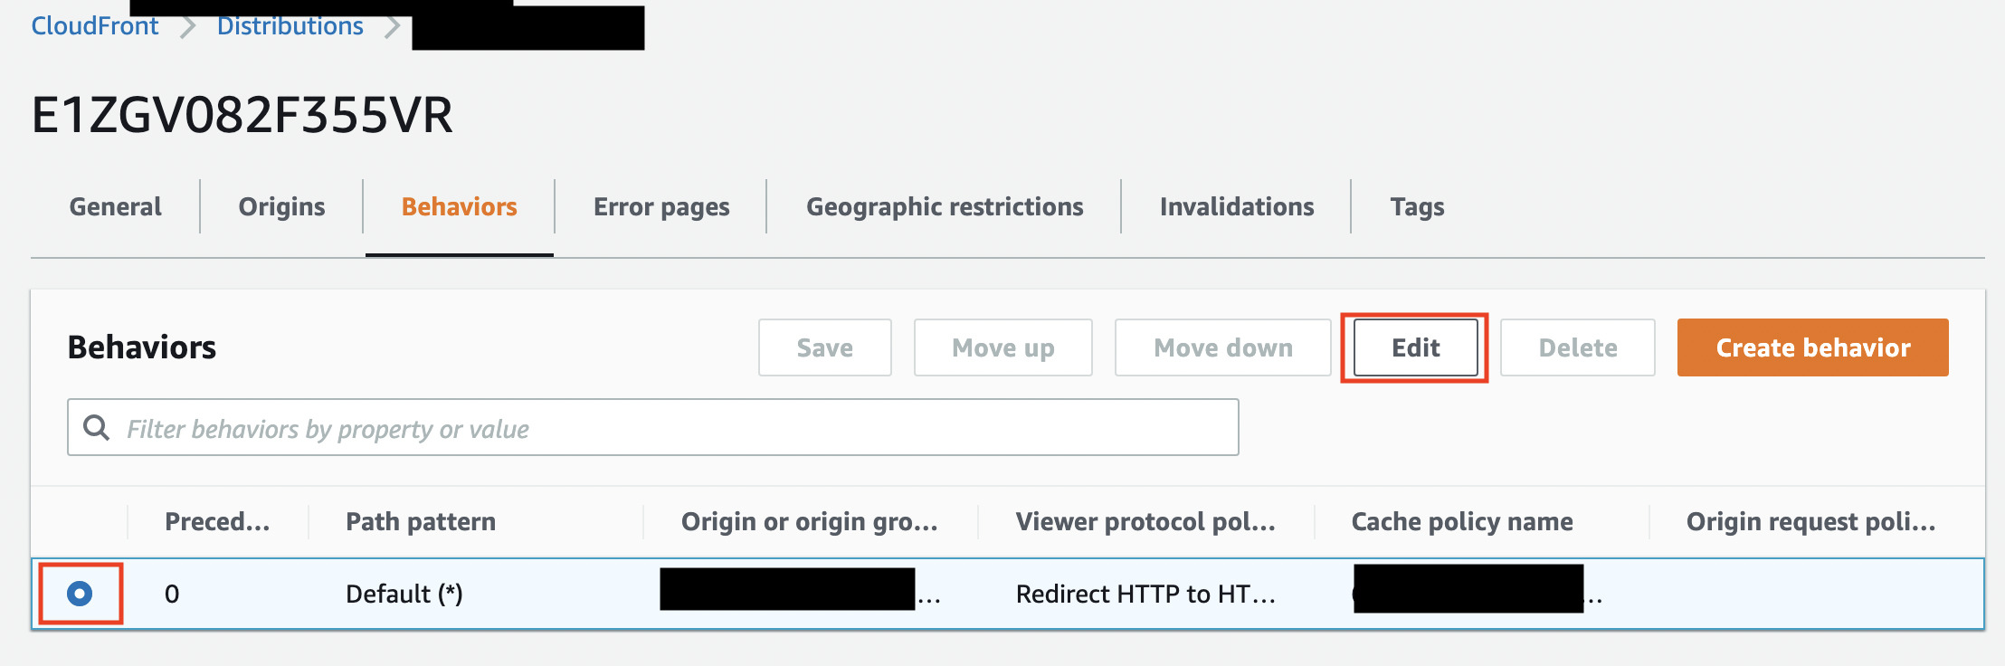This screenshot has width=2005, height=666.
Task: Switch to the Error pages tab
Action: 660,206
